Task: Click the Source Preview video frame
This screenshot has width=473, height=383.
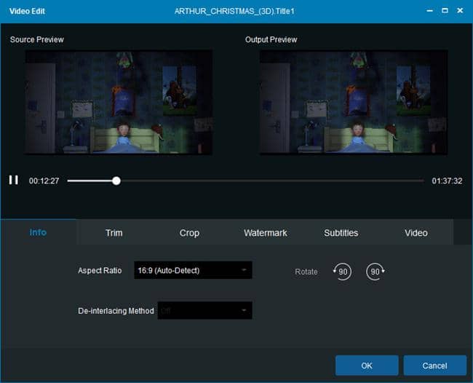Action: tap(118, 103)
